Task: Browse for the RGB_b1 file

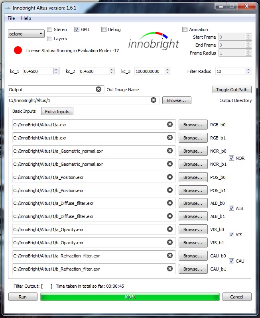Action: click(x=193, y=138)
